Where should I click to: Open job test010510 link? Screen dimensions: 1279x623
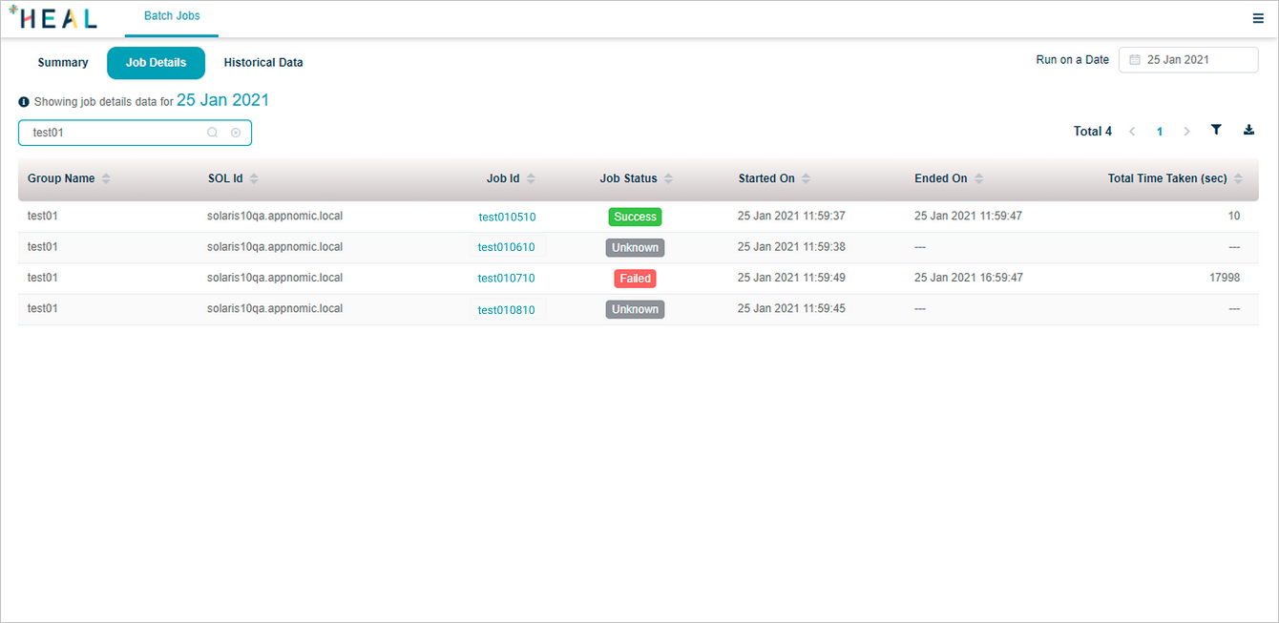tap(507, 217)
